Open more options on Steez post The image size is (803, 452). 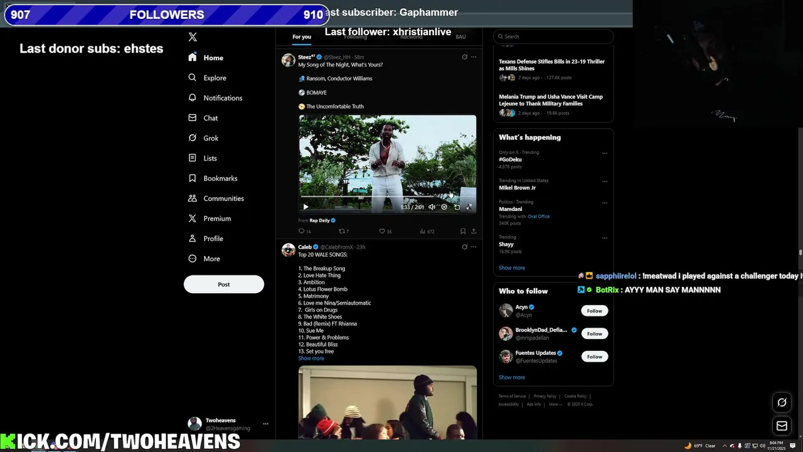tap(474, 57)
